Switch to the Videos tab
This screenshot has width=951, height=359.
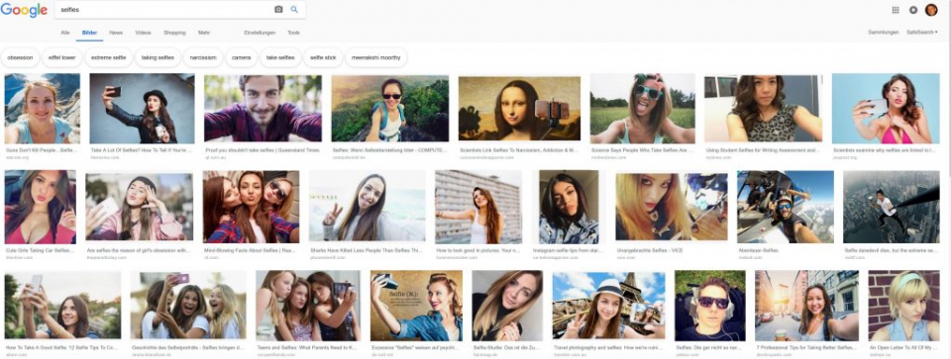143,33
